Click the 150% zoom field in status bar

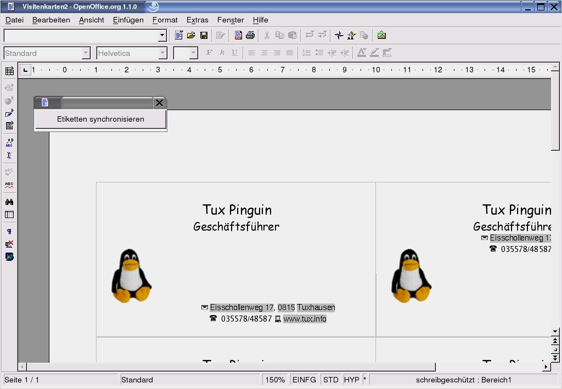coord(274,379)
